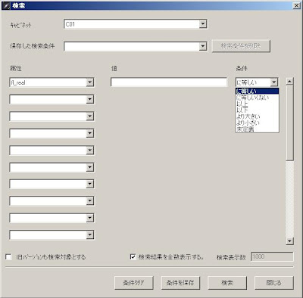
Task: Close the 検索 dialog with the X button
Action: [296, 5]
